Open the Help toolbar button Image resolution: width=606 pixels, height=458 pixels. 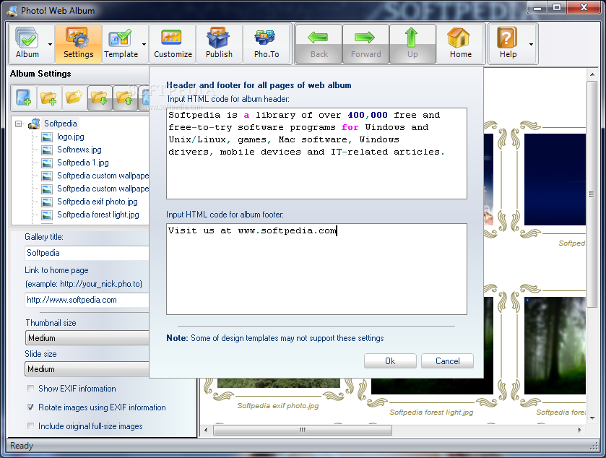[508, 43]
